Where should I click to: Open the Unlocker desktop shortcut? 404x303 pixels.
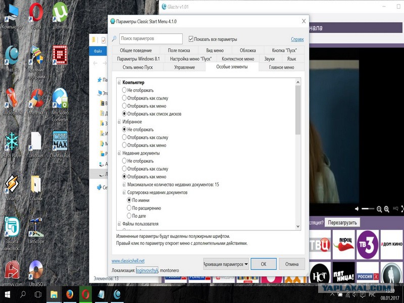click(36, 144)
